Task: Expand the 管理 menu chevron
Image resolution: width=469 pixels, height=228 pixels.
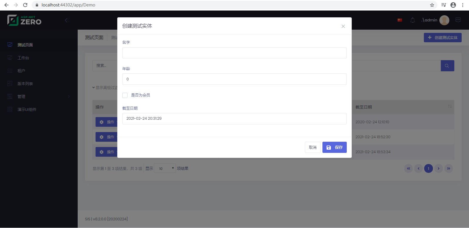Action: coord(69,97)
